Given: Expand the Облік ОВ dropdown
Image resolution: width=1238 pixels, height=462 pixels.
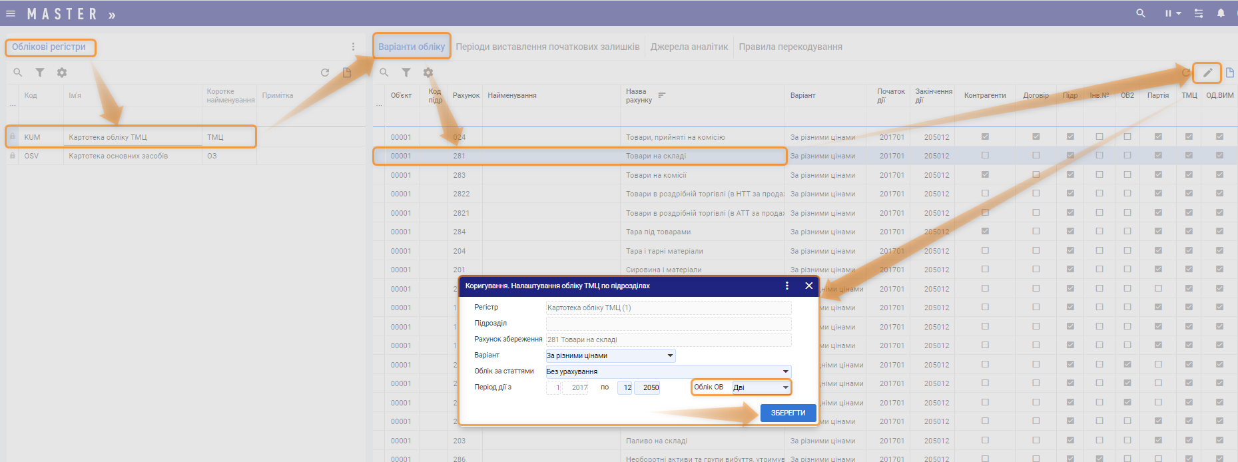Looking at the screenshot, I should pyautogui.click(x=786, y=387).
